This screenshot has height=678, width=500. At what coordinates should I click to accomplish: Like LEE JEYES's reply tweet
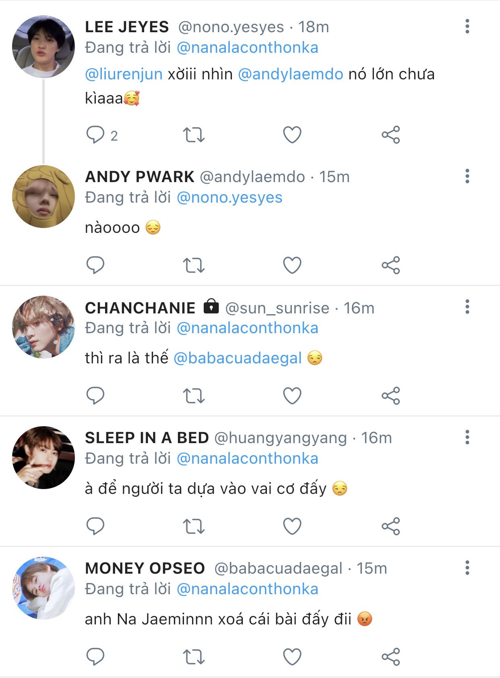tap(292, 135)
